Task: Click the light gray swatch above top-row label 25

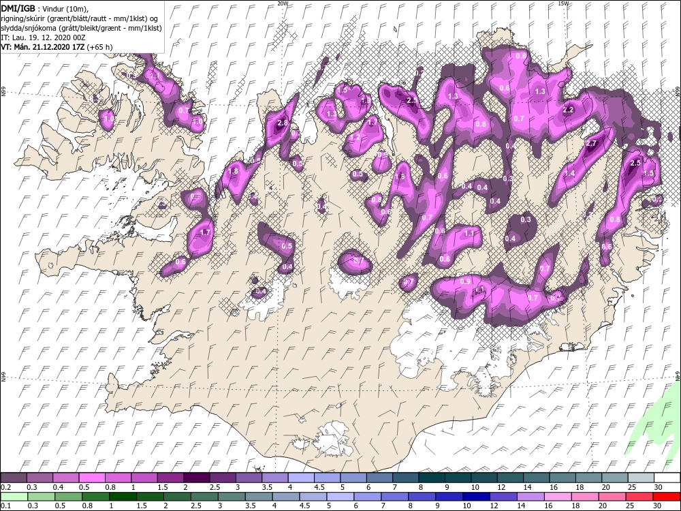Action: point(641,478)
